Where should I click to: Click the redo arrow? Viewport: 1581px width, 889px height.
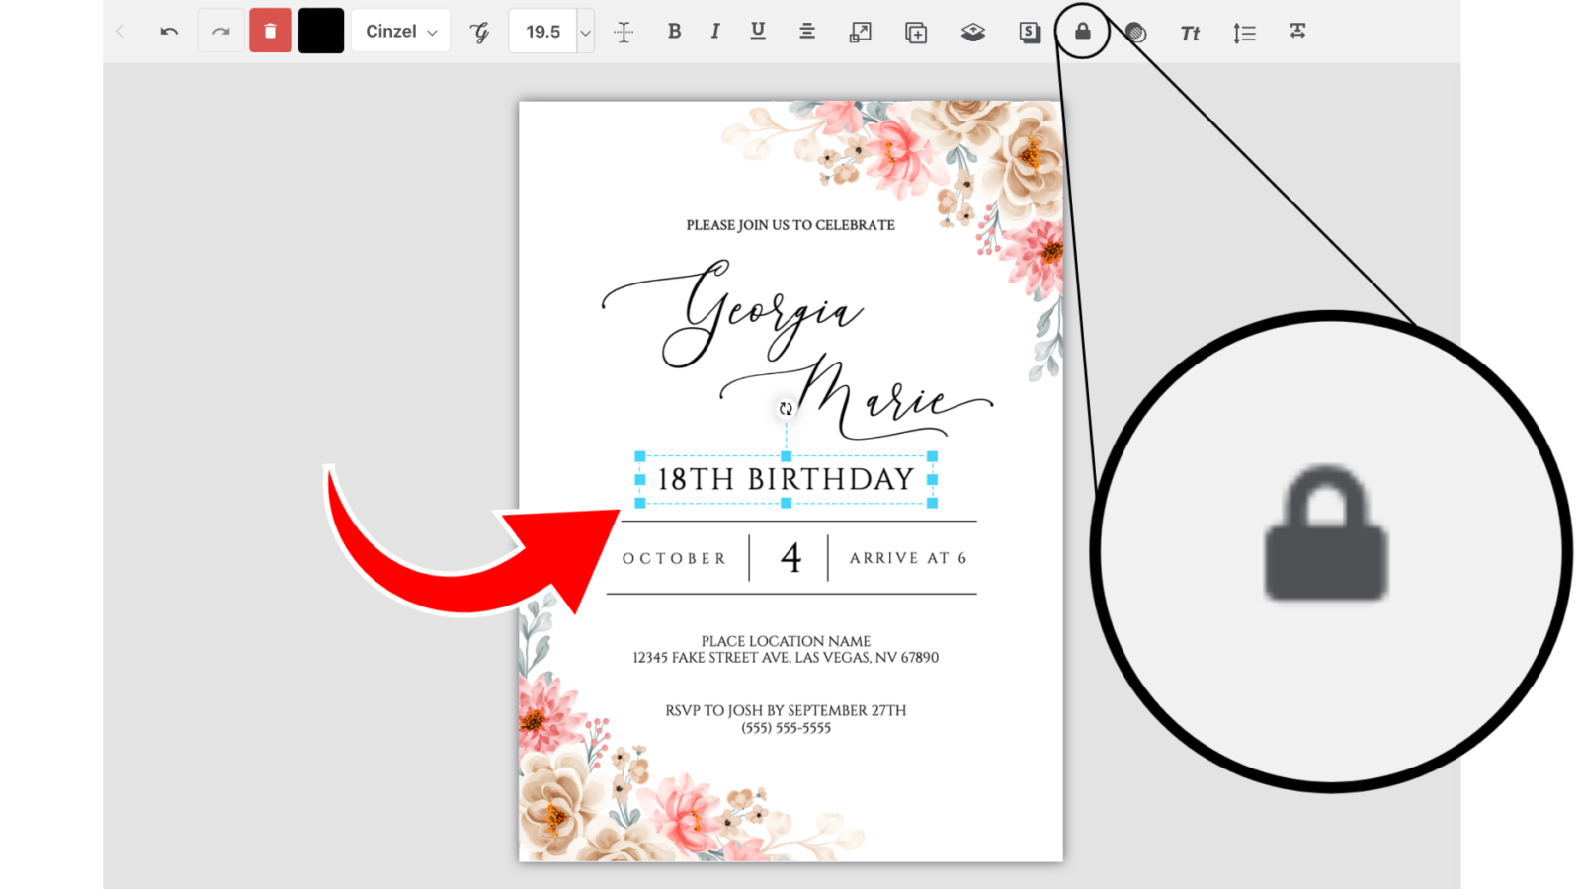(220, 31)
